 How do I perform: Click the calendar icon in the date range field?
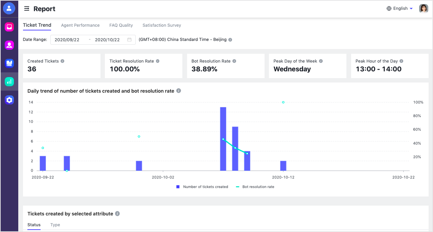(x=129, y=40)
